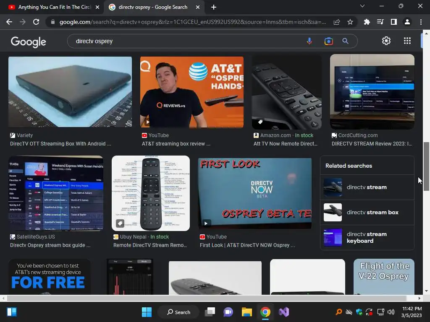Open the Chrome extensions puzzle icon
Image resolution: width=430 pixels, height=322 pixels.
[367, 22]
